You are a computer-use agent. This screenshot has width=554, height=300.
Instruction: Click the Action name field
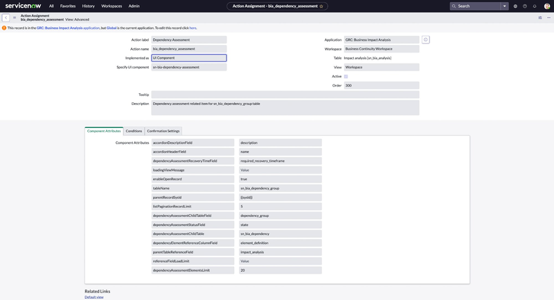189,48
